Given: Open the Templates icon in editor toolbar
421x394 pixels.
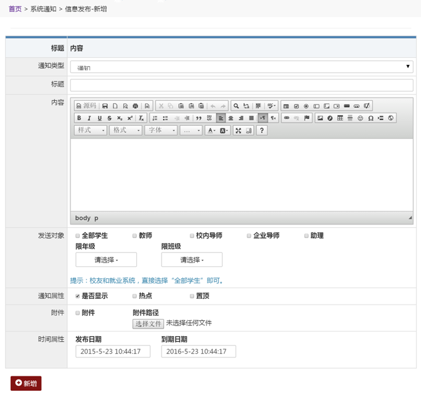Looking at the screenshot, I should click(147, 106).
